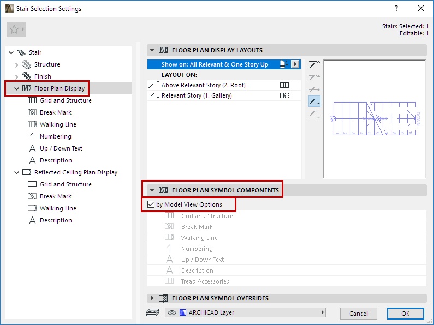Select Grid and Structure under Reflected Ceiling Plan

pyautogui.click(x=66, y=184)
